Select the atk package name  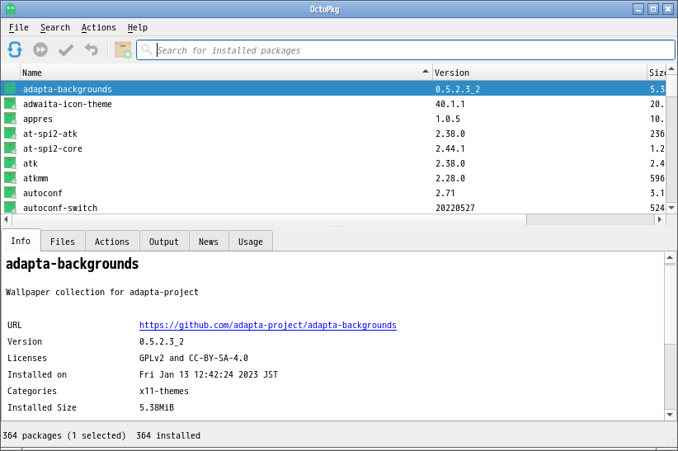(31, 163)
